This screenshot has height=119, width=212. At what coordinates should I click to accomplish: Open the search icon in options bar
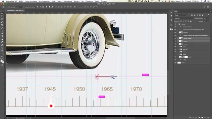[x=205, y=7]
